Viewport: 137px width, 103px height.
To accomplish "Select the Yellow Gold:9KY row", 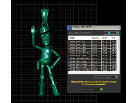I will tap(92, 41).
